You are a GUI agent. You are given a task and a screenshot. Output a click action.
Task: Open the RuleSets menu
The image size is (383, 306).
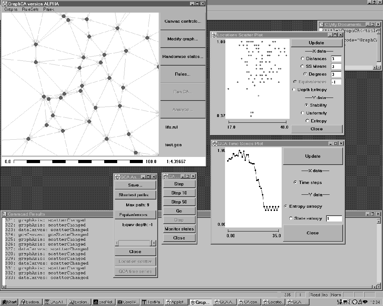pos(30,9)
